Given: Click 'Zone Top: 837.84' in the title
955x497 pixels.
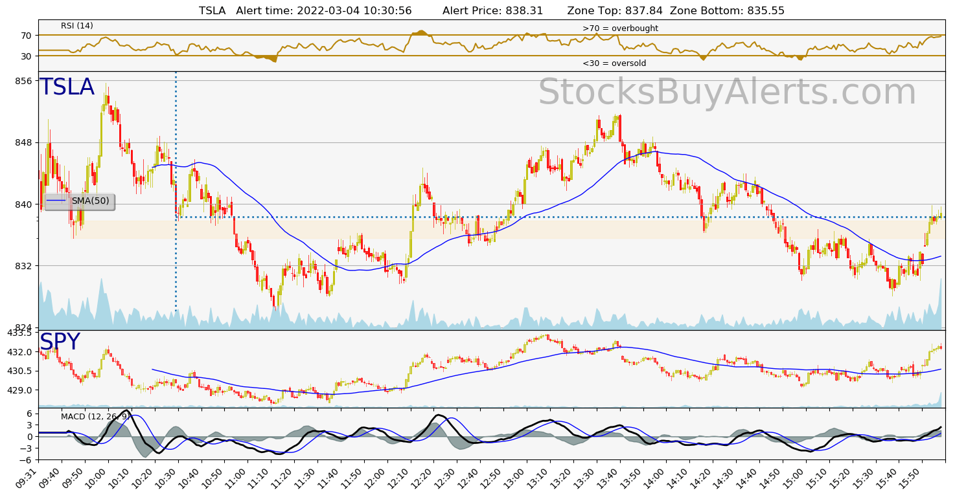Looking at the screenshot, I should [615, 11].
